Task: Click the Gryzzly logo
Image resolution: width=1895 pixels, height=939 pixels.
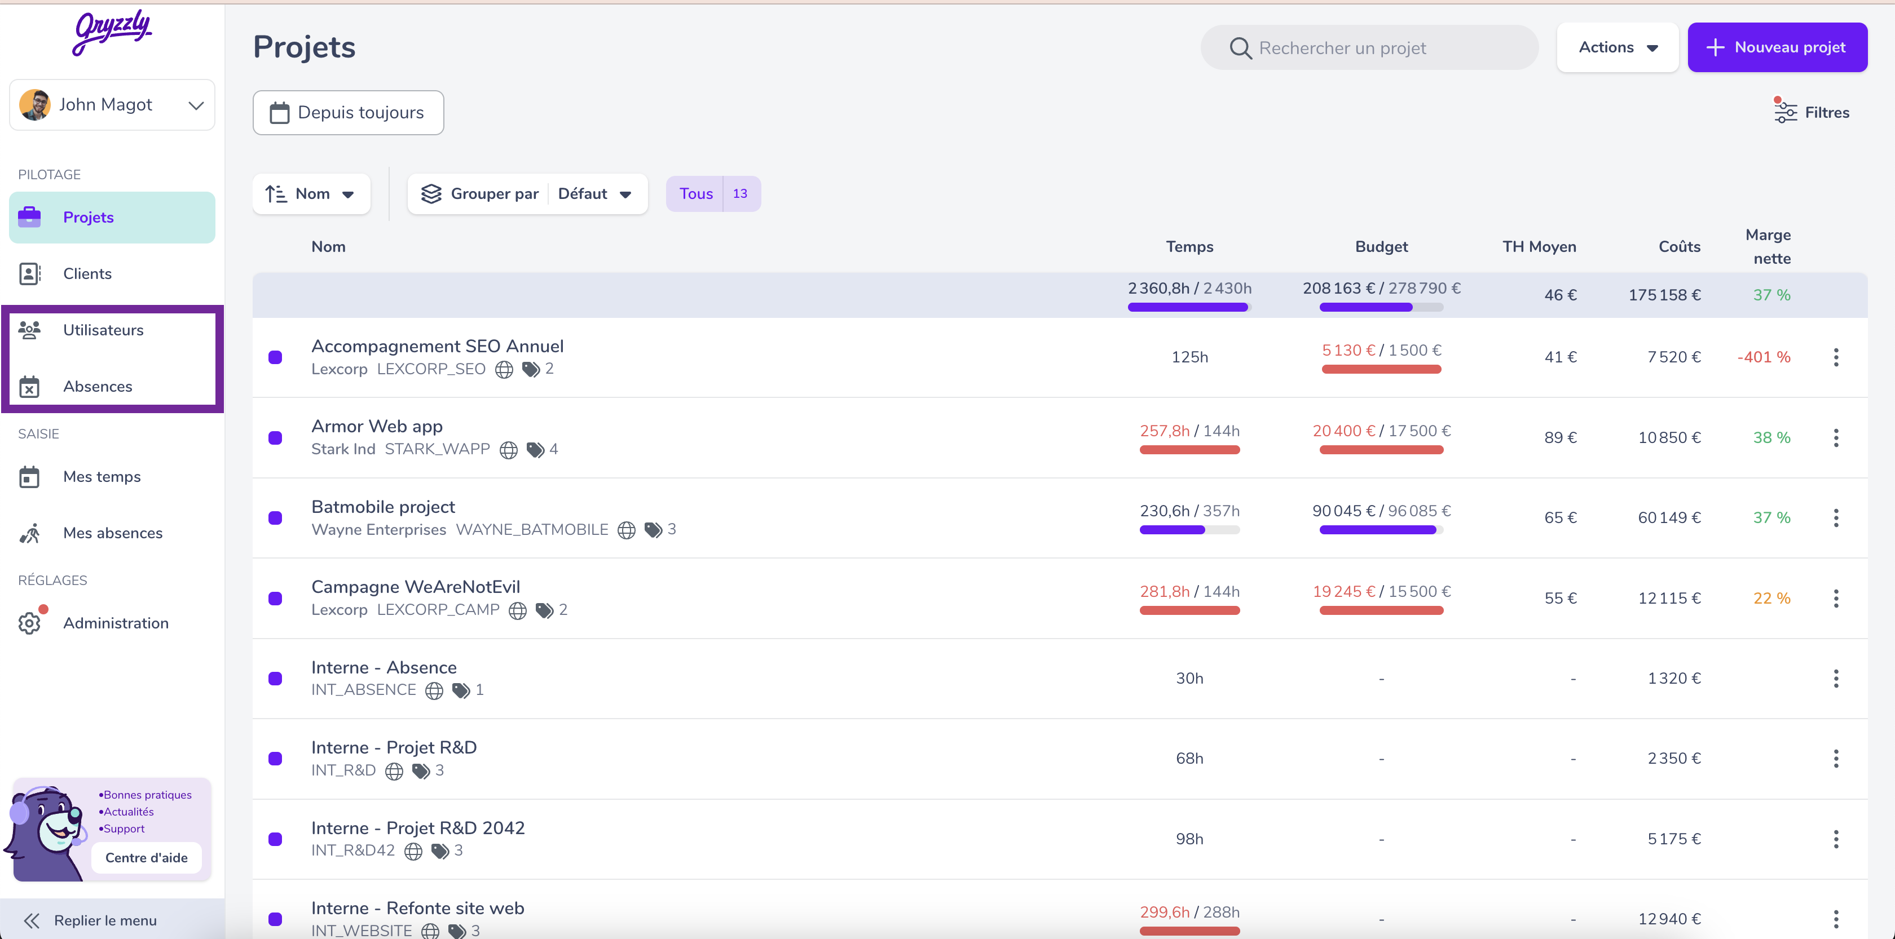Action: point(113,32)
